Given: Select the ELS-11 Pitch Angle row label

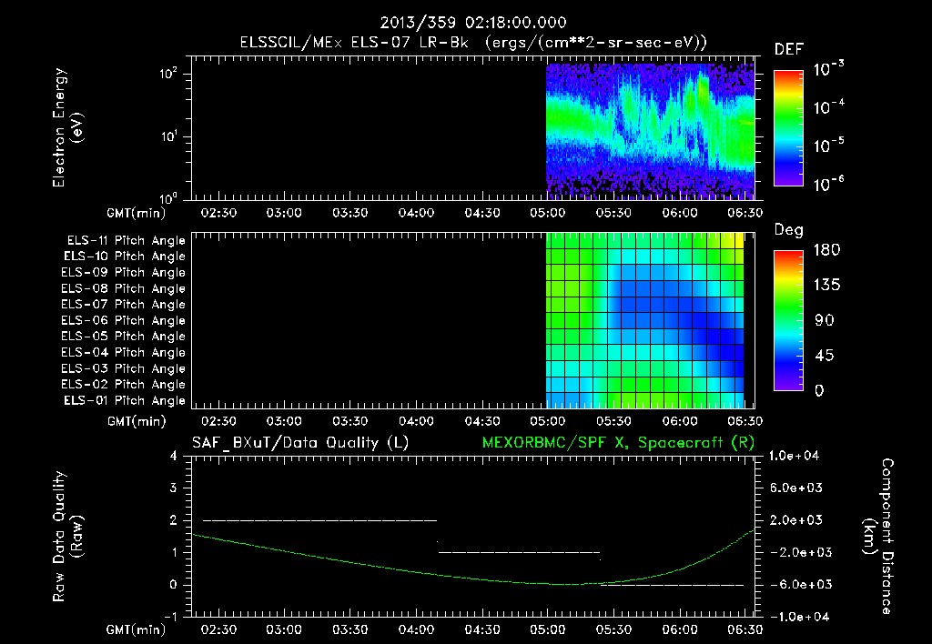Looking at the screenshot, I should [x=126, y=241].
